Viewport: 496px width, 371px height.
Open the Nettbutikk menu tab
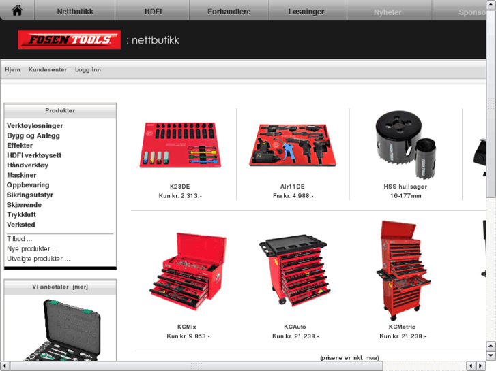[75, 12]
